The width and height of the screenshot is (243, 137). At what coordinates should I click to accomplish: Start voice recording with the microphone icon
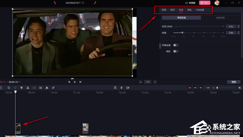pos(122,88)
